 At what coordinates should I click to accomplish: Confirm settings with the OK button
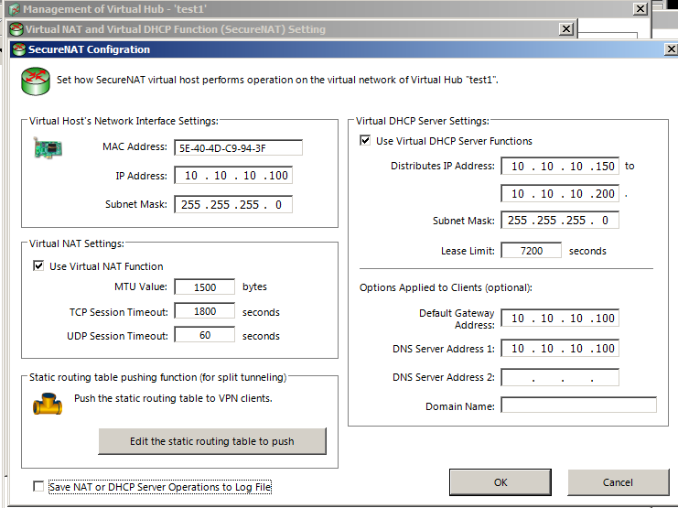(x=500, y=482)
